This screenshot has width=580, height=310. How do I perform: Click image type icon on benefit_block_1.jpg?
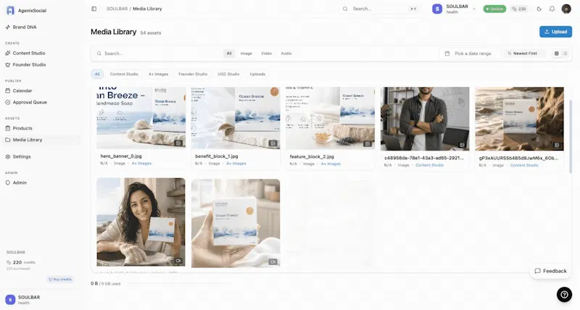[273, 143]
